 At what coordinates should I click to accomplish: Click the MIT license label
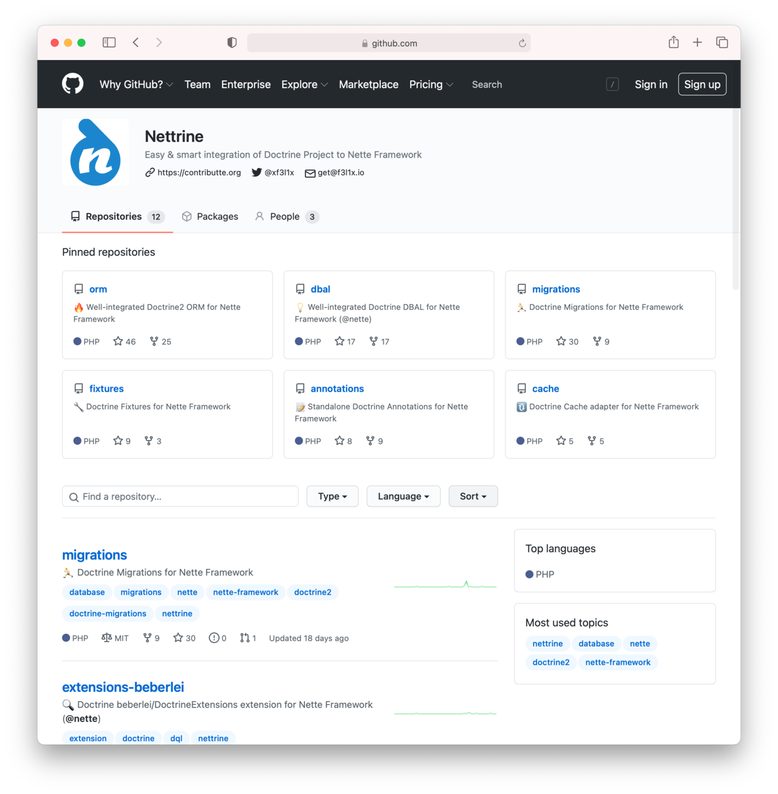coord(115,638)
